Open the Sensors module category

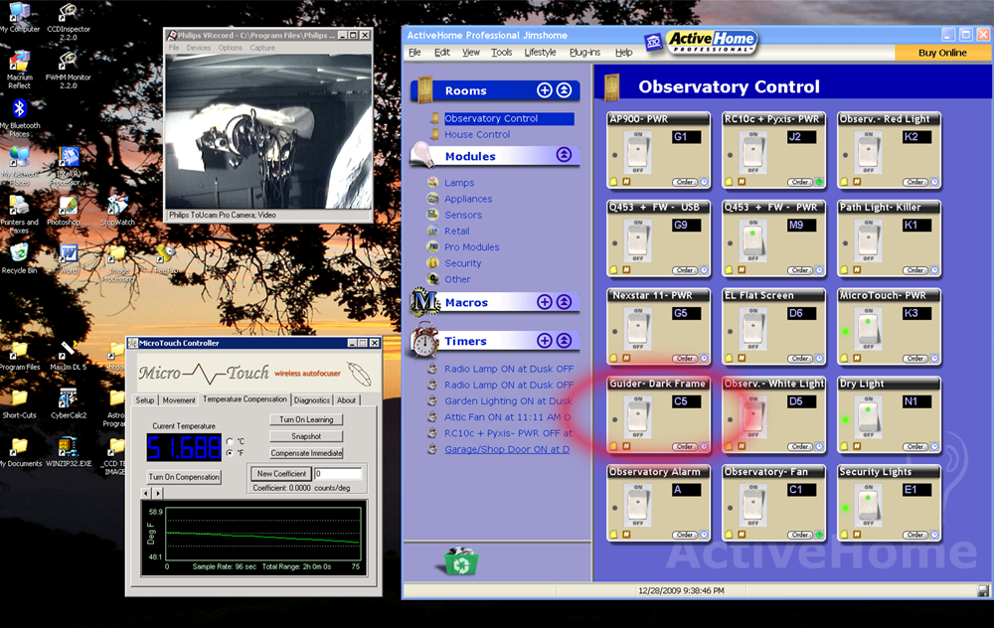[463, 215]
